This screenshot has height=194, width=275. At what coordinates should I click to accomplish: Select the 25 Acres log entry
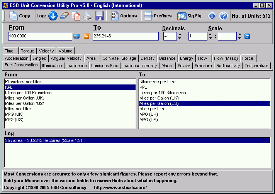(137, 140)
